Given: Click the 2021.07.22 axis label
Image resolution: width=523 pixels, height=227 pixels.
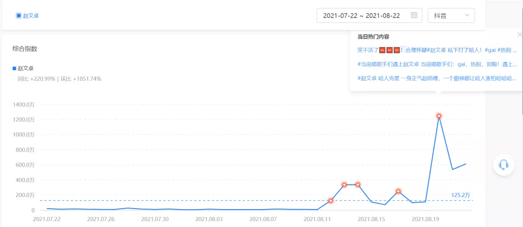Looking at the screenshot, I should pos(46,219).
